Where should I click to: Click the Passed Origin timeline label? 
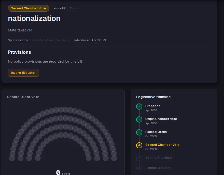coord(156,132)
